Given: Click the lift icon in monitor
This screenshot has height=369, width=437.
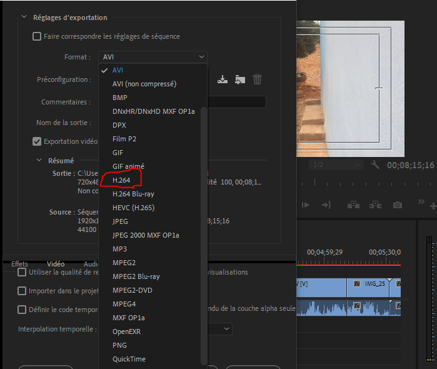Looking at the screenshot, I should [353, 205].
